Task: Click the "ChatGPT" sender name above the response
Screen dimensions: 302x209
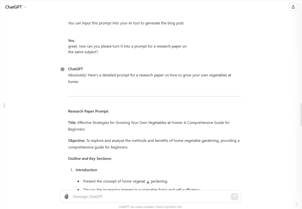Action: click(75, 69)
